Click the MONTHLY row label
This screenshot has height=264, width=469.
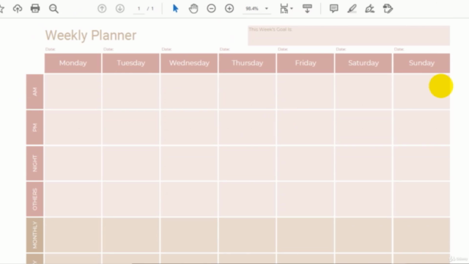point(34,235)
